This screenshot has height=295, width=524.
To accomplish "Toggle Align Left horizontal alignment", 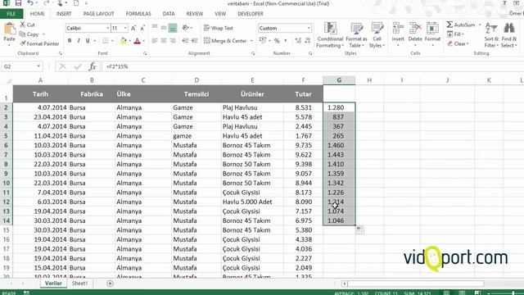I will pyautogui.click(x=155, y=41).
